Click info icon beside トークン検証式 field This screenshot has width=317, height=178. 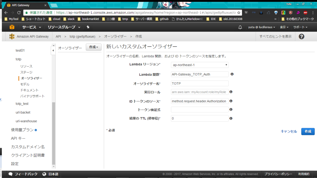coord(231,109)
